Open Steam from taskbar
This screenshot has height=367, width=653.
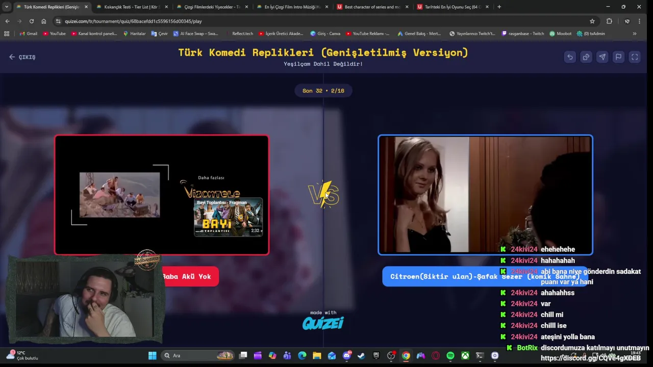click(x=362, y=356)
